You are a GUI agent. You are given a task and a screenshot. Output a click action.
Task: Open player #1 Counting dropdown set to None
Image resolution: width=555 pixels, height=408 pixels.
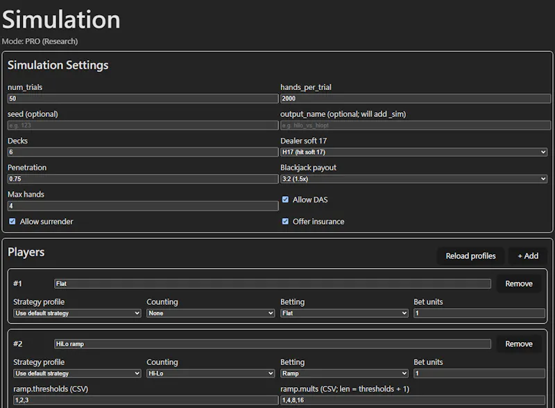click(211, 313)
